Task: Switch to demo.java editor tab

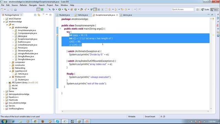Action: [x=126, y=15]
